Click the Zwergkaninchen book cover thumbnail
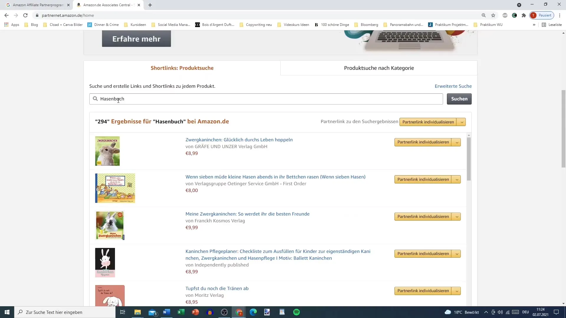The width and height of the screenshot is (566, 318). pyautogui.click(x=107, y=151)
